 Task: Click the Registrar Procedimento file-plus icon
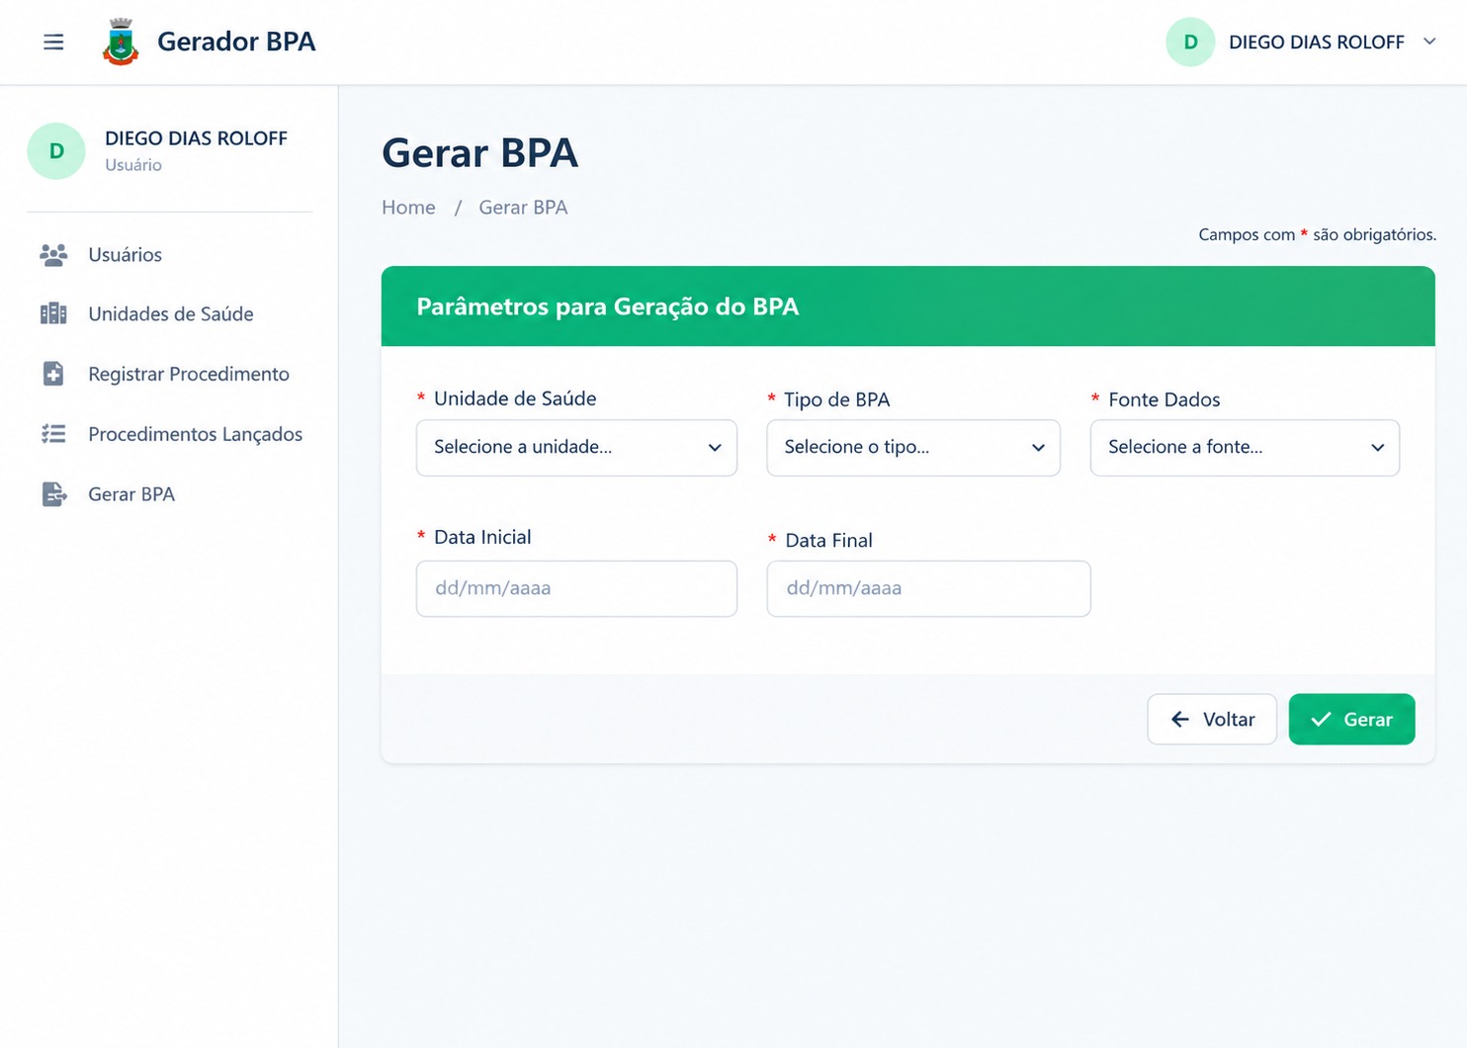(53, 374)
